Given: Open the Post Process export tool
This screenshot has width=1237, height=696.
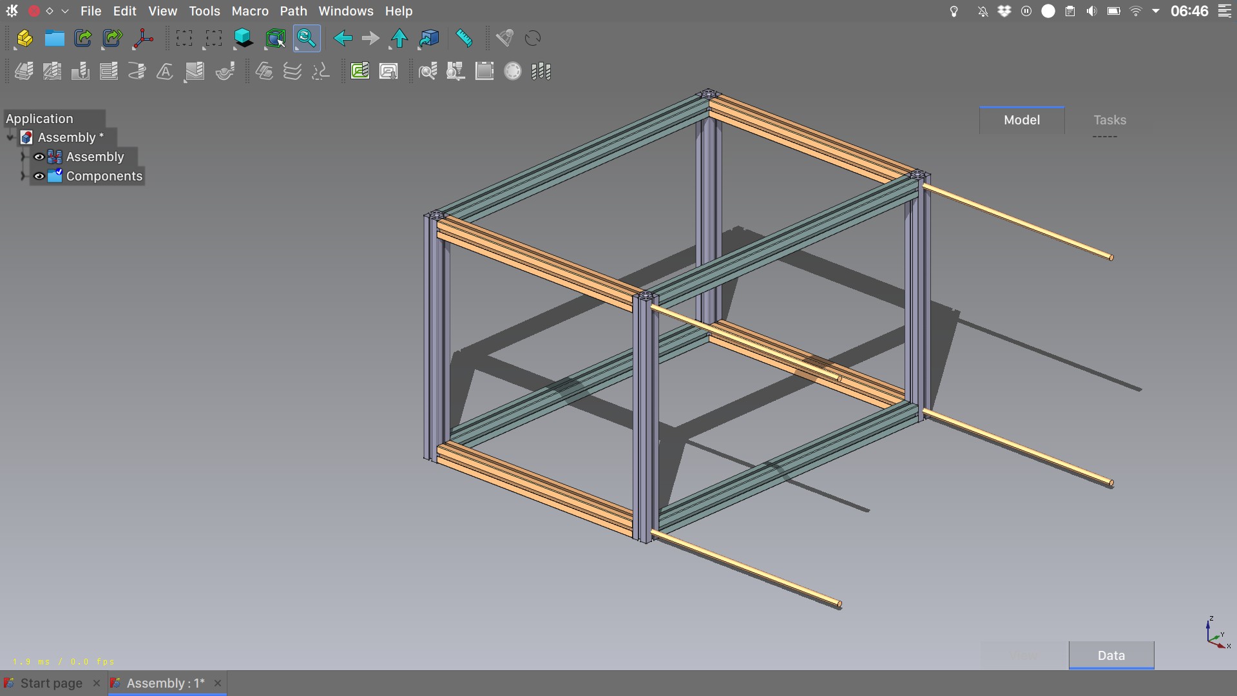Looking at the screenshot, I should point(388,72).
